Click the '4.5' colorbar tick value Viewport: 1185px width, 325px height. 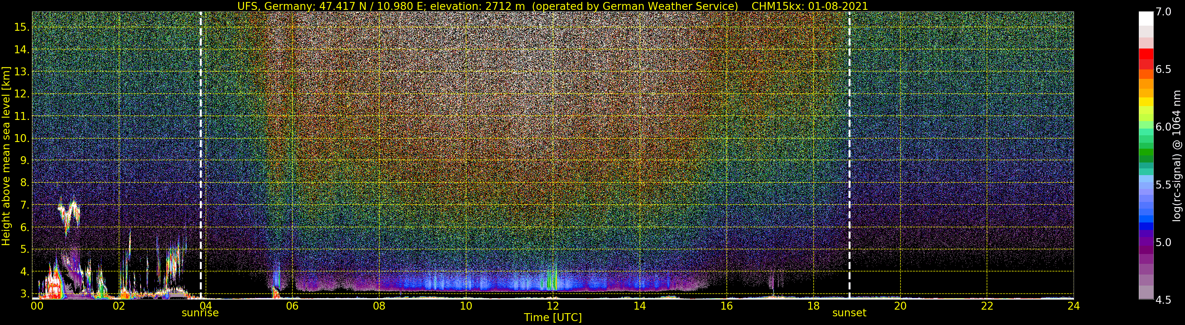pos(1163,300)
